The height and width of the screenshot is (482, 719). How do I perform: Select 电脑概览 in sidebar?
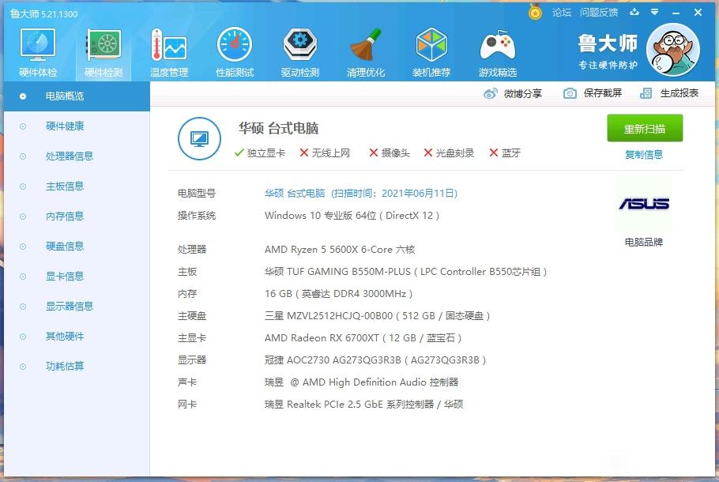[77, 96]
